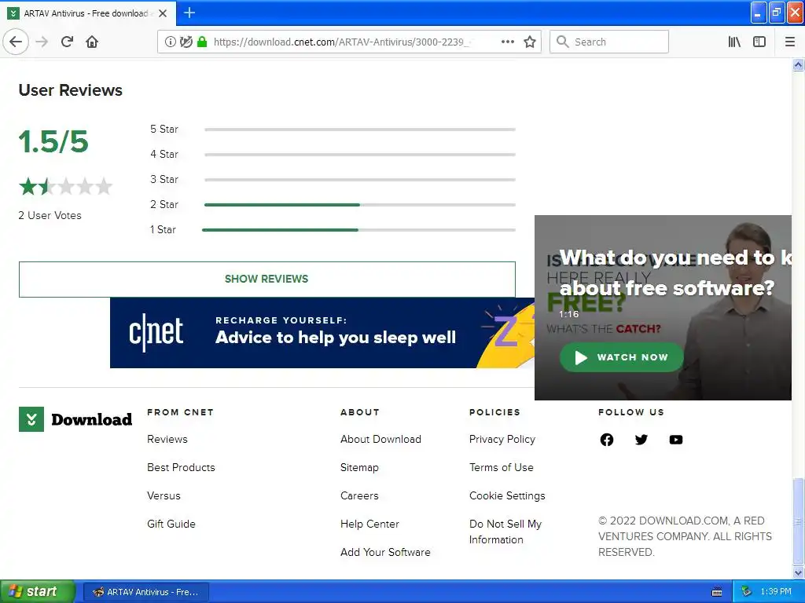Click the Download logo in the footer
The width and height of the screenshot is (805, 603).
(75, 419)
